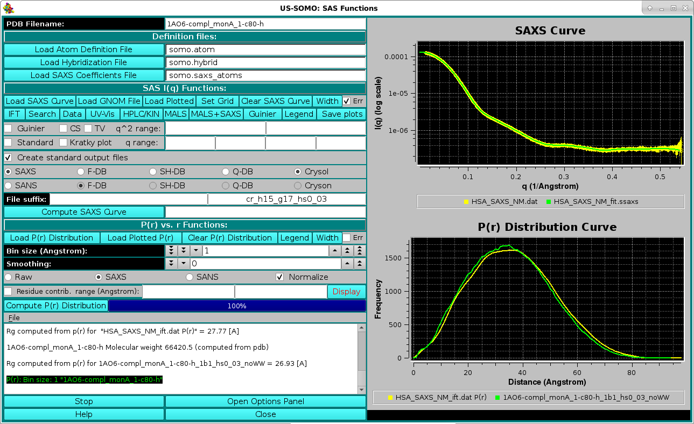Click the red Display button
This screenshot has width=694, height=424.
(x=346, y=292)
